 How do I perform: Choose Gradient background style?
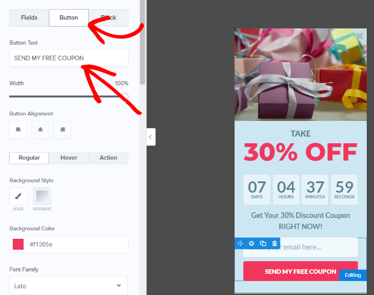pyautogui.click(x=42, y=196)
